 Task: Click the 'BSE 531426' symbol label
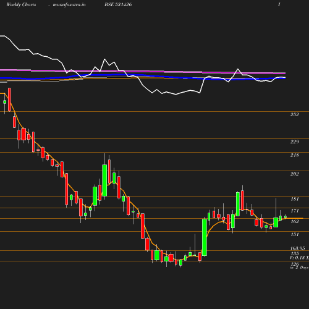click(118, 4)
